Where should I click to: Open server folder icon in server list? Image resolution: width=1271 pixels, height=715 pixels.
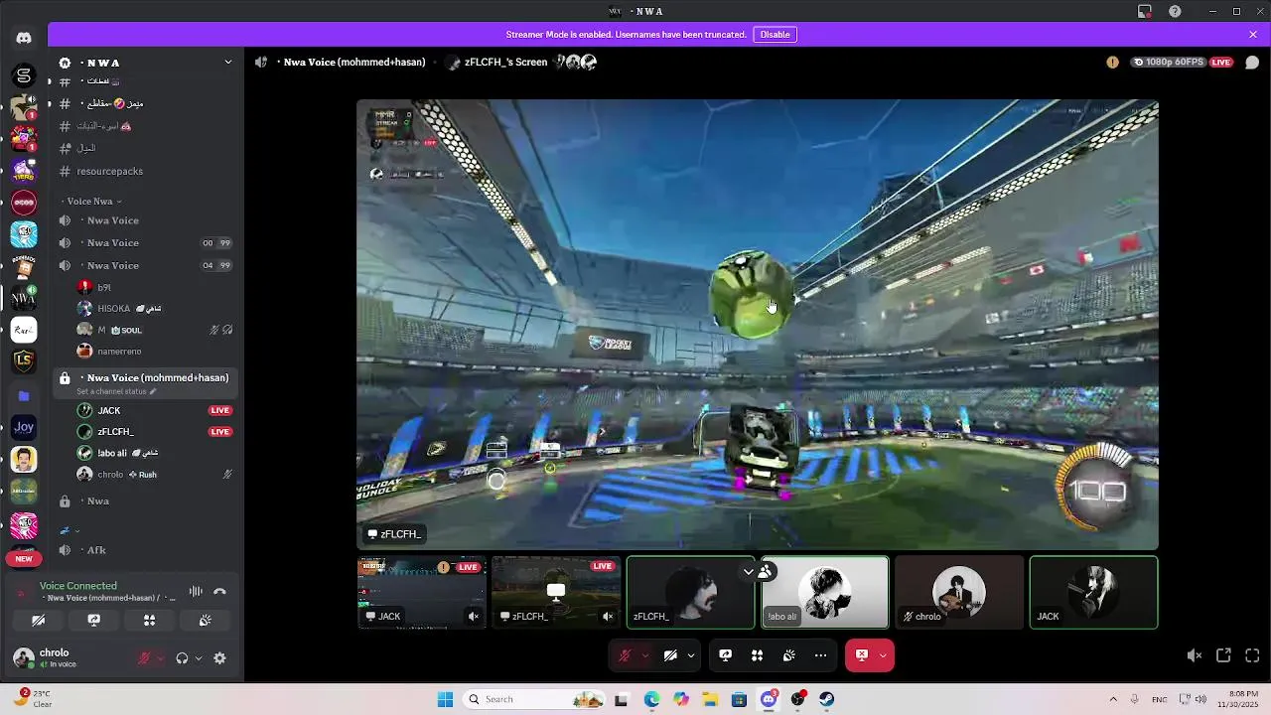click(x=24, y=395)
